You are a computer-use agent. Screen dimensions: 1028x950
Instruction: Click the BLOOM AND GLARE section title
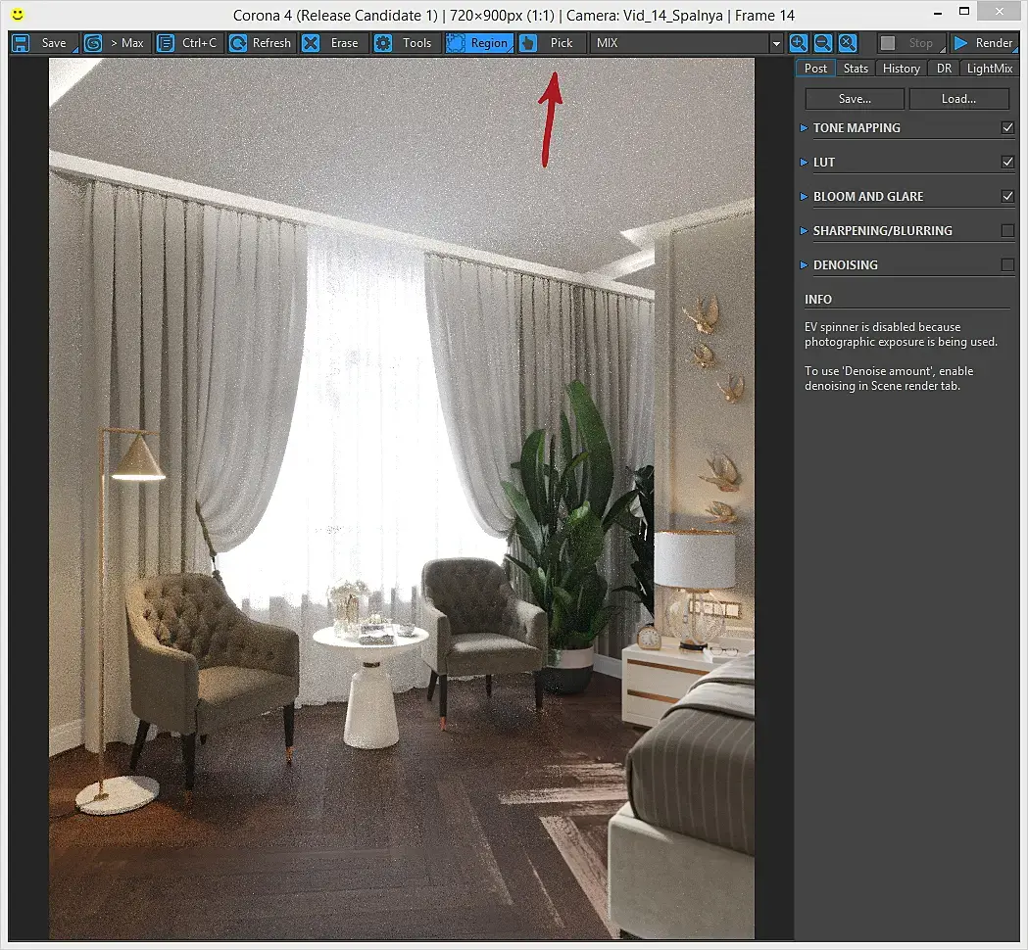coord(868,196)
